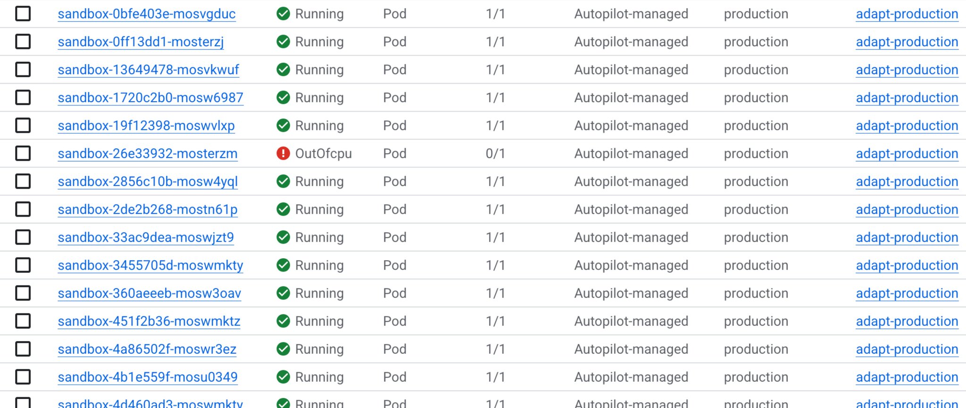The height and width of the screenshot is (408, 966).
Task: Click green check for sandbox-4a86502f-moswr3ez
Action: (x=283, y=349)
